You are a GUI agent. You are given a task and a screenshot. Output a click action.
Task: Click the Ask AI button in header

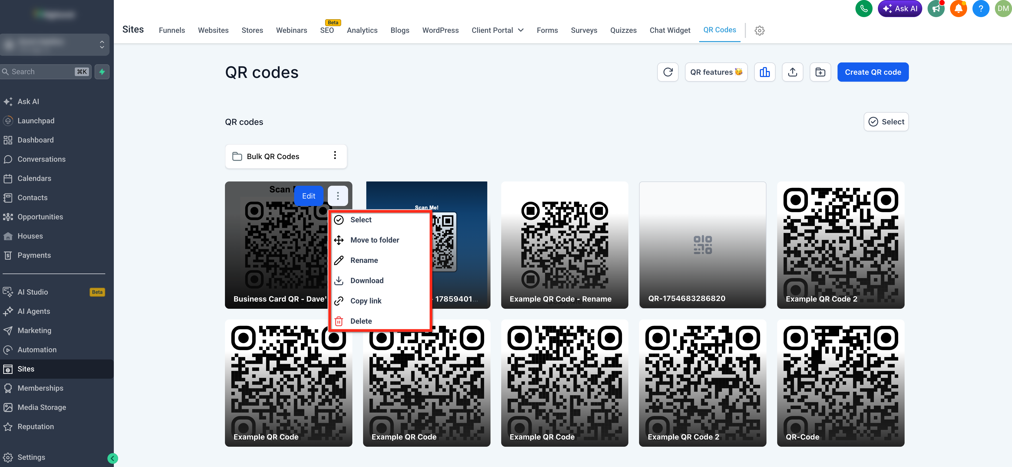pyautogui.click(x=900, y=9)
